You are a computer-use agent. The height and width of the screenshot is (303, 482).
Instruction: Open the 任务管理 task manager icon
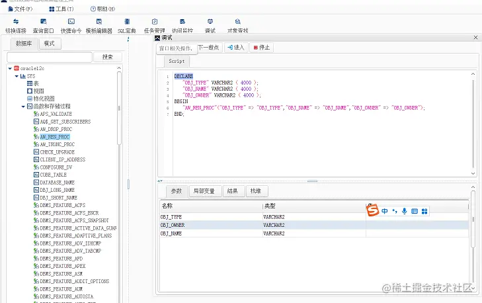click(x=155, y=21)
